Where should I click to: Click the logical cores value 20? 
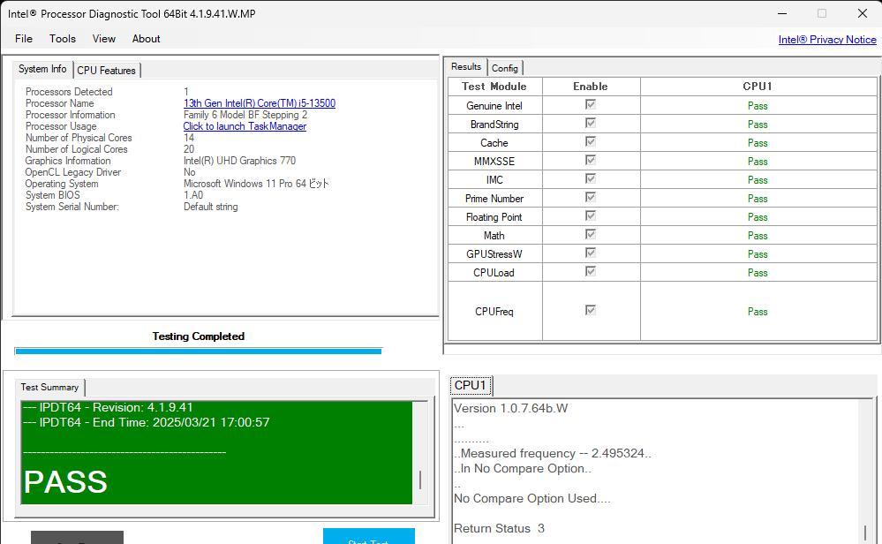(x=189, y=149)
